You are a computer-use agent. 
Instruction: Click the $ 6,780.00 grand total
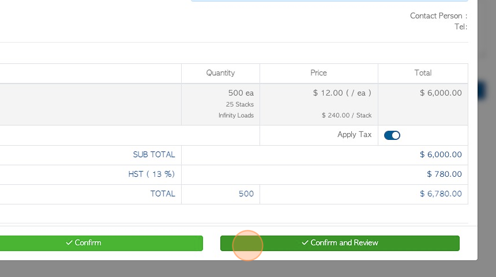441,193
